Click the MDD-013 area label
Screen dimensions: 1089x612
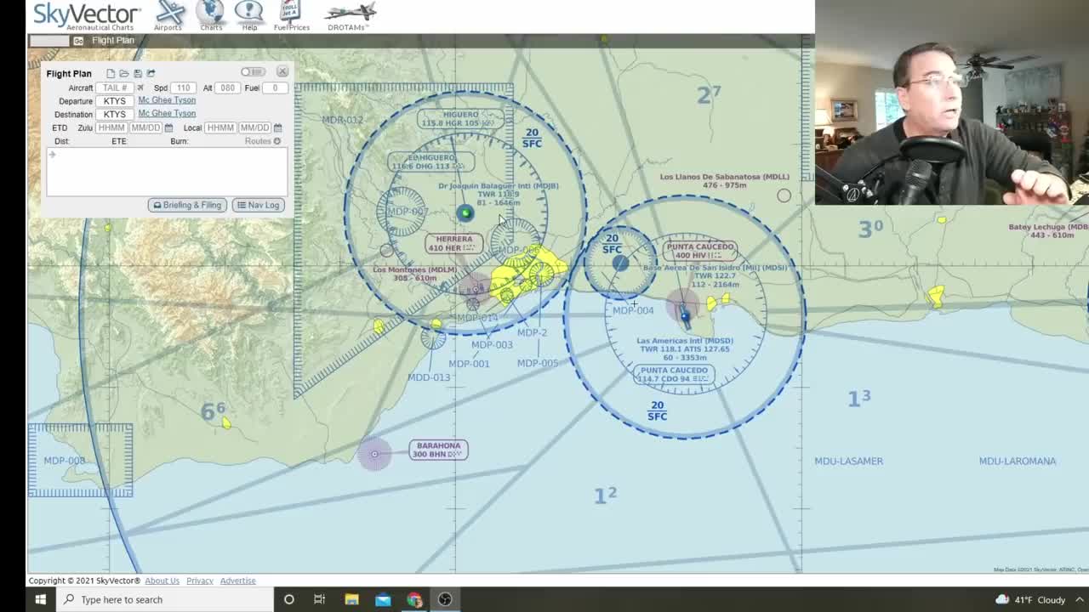click(x=429, y=377)
